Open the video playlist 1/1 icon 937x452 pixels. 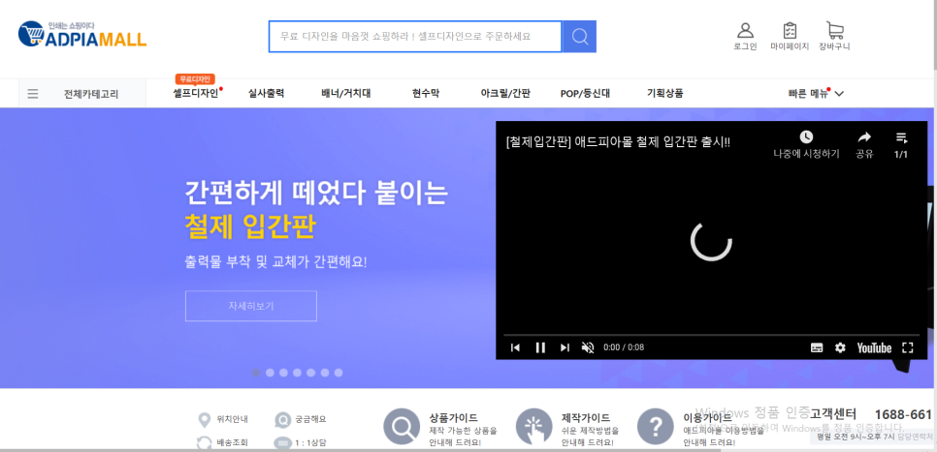tap(901, 137)
